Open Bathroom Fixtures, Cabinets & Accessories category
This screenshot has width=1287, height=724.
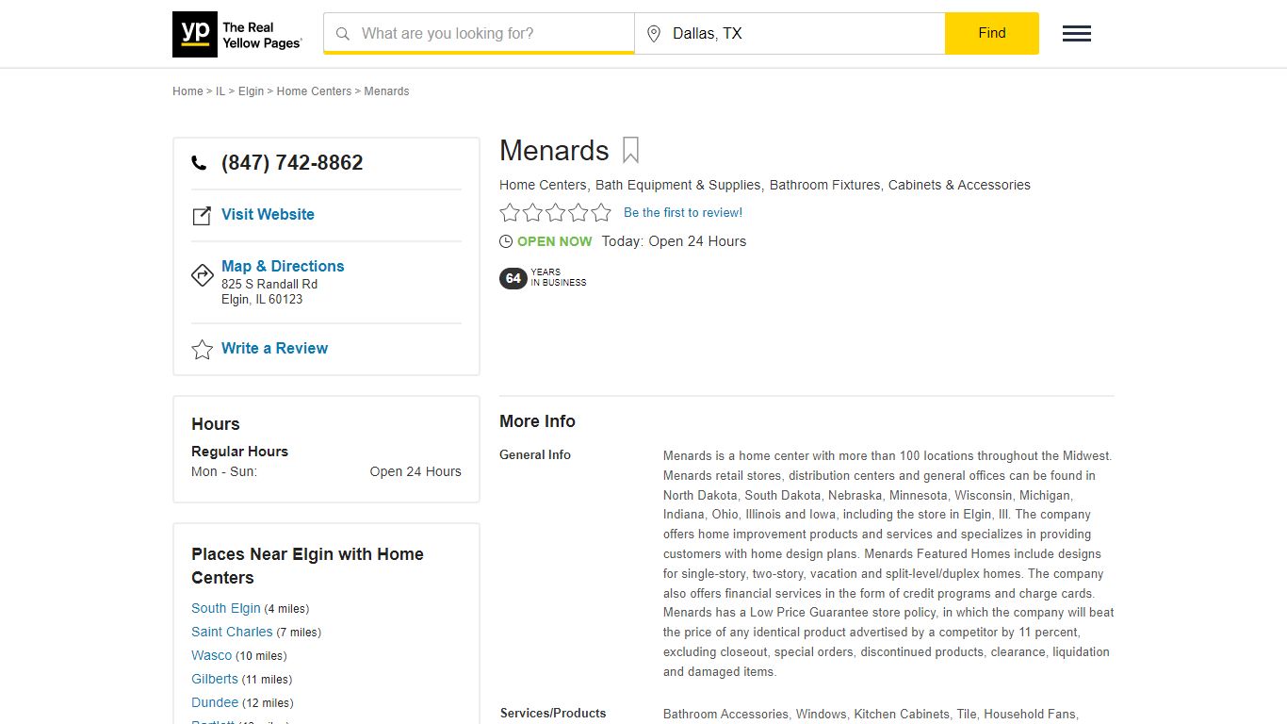point(900,185)
